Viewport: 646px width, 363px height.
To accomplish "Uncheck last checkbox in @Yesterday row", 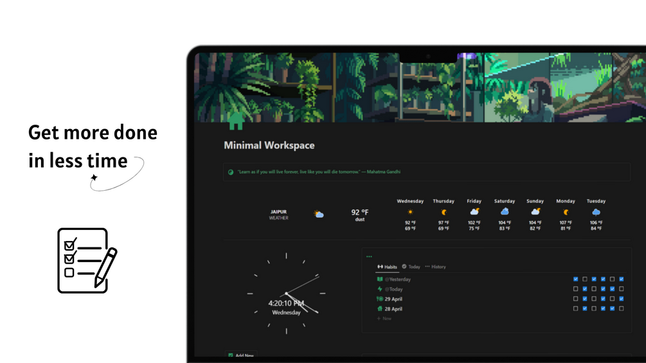I will tap(622, 279).
